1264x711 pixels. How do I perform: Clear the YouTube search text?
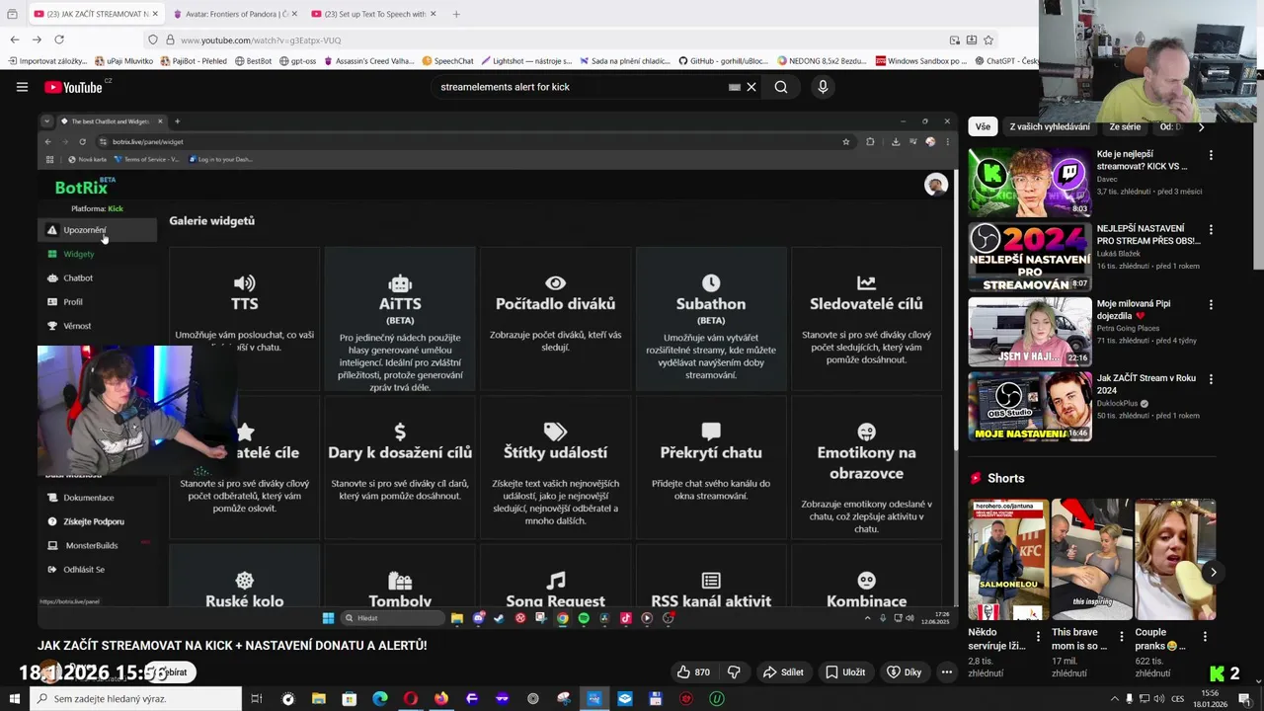coord(751,87)
